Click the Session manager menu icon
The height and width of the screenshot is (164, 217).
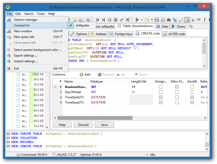[x=9, y=20]
